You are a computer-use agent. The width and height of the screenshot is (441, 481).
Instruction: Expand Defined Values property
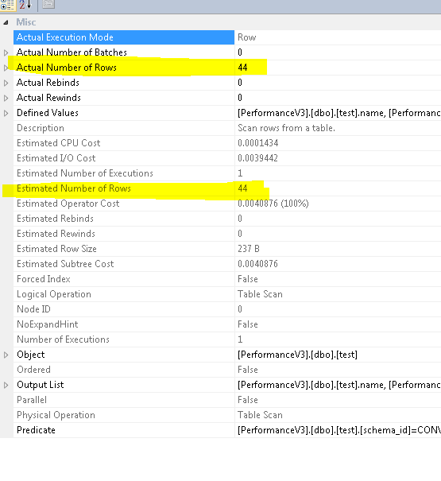(x=6, y=113)
